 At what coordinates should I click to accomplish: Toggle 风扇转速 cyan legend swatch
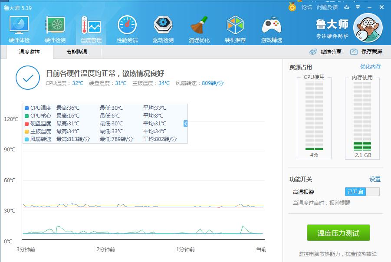[26, 139]
